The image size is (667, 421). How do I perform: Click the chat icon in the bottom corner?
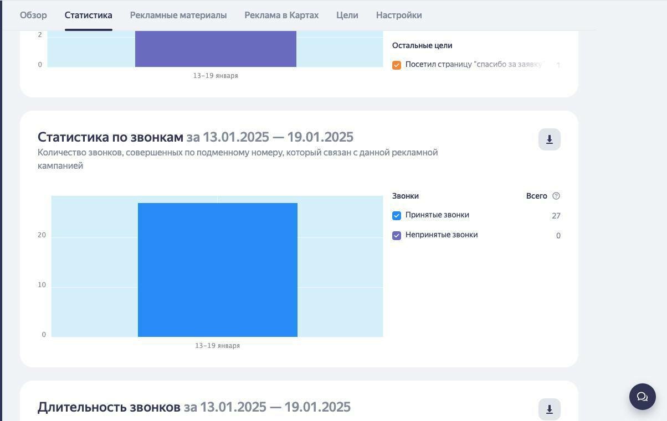coord(642,396)
